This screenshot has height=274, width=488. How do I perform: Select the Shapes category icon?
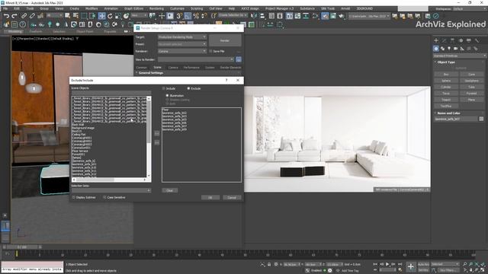[x=442, y=49]
